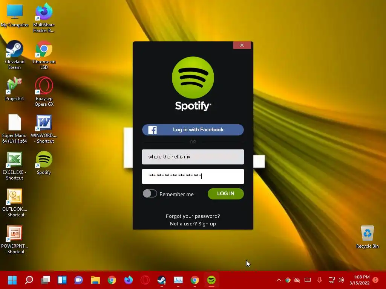
Task: Open Opera browser from taskbar
Action: coord(145,280)
